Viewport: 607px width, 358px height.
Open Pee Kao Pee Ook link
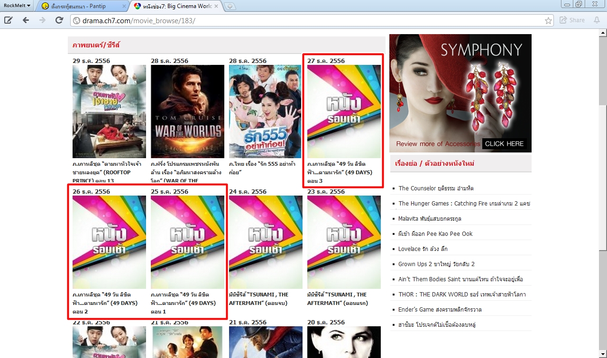435,234
